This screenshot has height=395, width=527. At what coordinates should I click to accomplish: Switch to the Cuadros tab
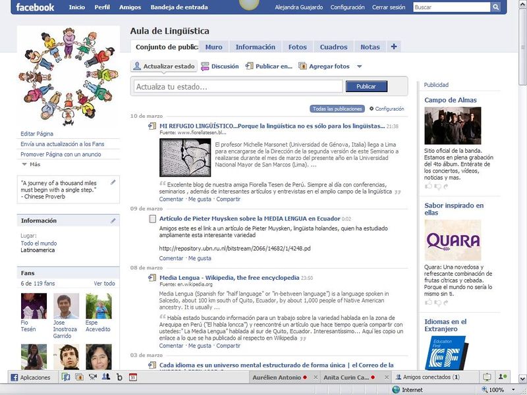pyautogui.click(x=333, y=47)
